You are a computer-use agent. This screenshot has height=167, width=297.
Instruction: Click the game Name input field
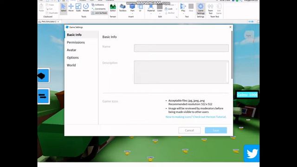click(181, 48)
